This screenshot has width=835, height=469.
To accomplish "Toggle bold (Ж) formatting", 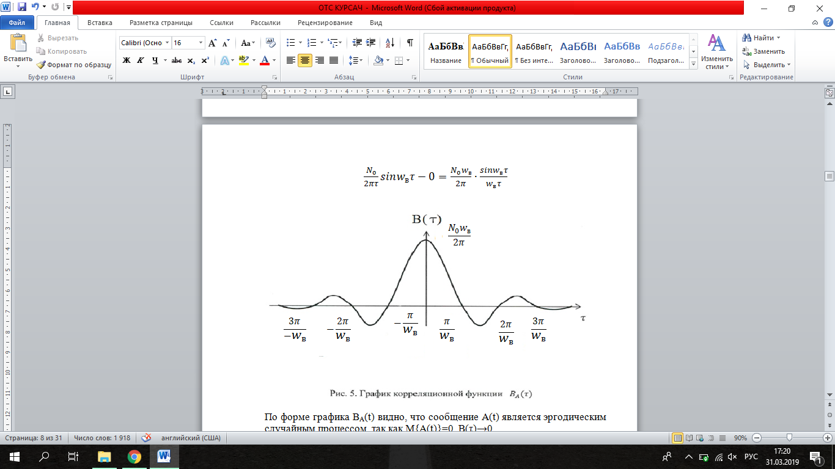I will coord(127,60).
